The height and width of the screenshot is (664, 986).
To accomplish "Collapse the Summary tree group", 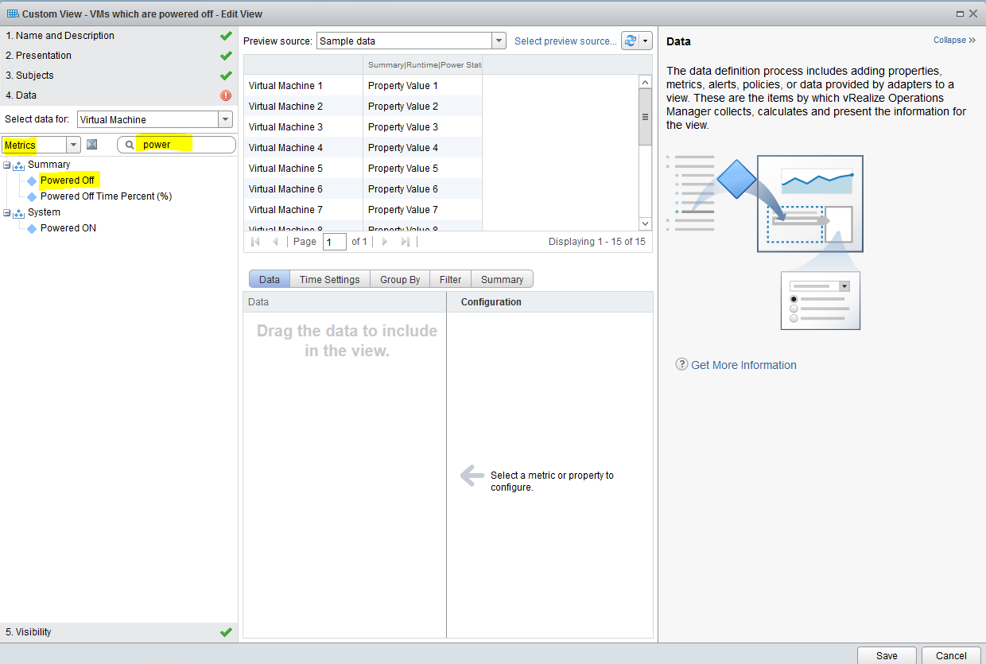I will pos(7,165).
